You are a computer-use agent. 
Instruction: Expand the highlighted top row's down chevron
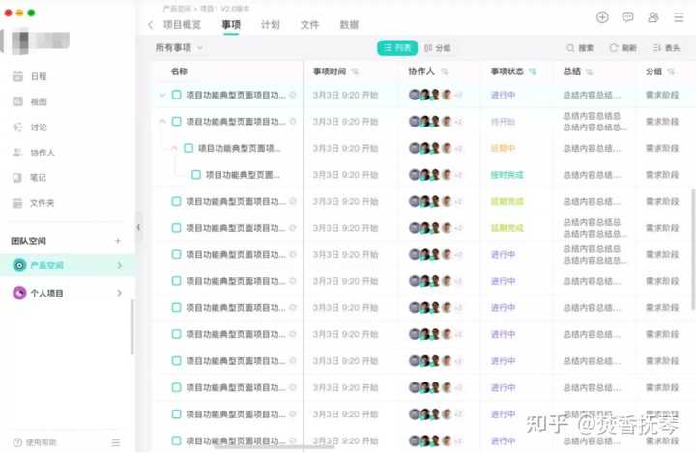click(x=162, y=95)
